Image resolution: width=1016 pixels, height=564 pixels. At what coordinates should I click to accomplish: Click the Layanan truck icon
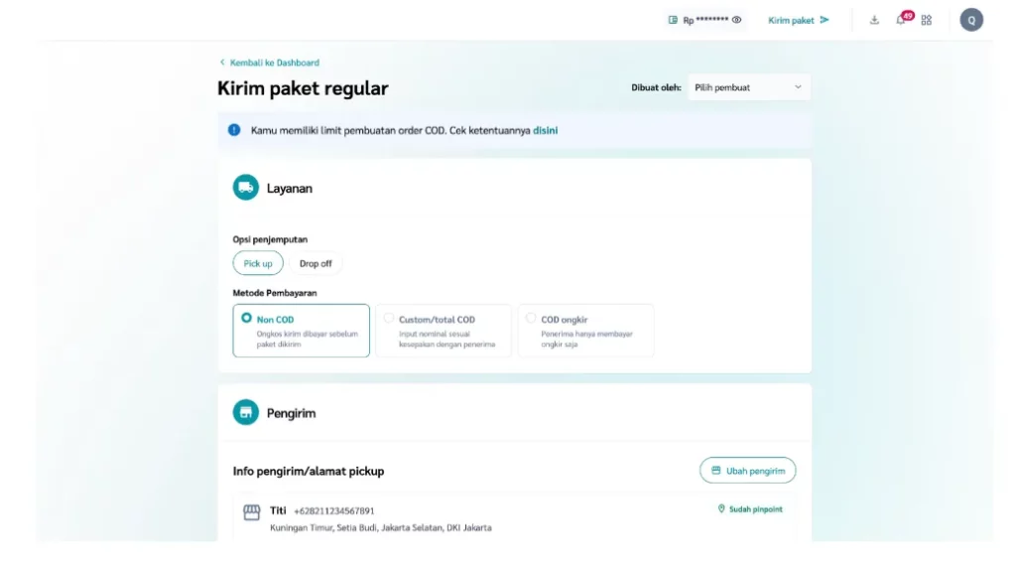[246, 188]
